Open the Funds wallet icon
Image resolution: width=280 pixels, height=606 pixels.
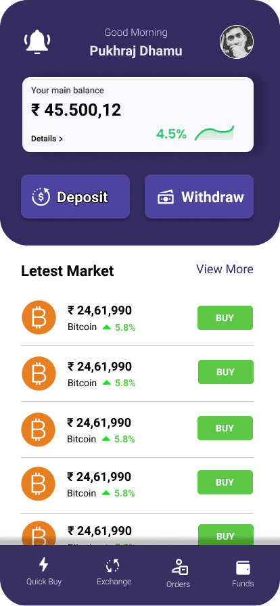click(243, 568)
